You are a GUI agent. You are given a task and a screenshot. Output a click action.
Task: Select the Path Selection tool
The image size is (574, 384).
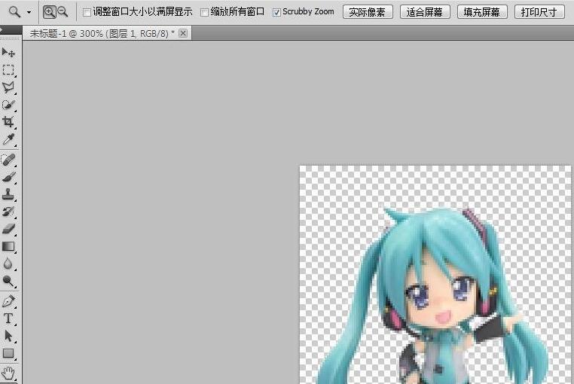[8, 336]
